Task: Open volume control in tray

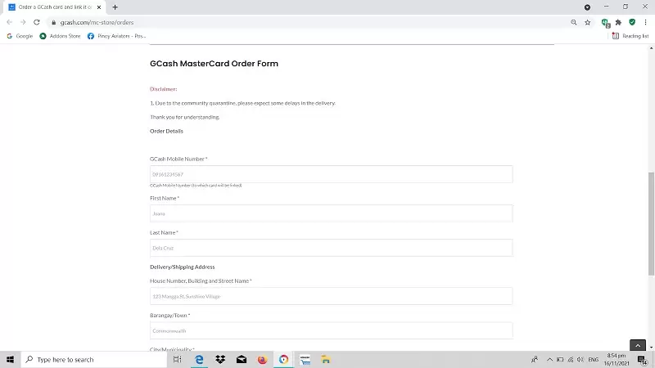Action: tap(580, 360)
